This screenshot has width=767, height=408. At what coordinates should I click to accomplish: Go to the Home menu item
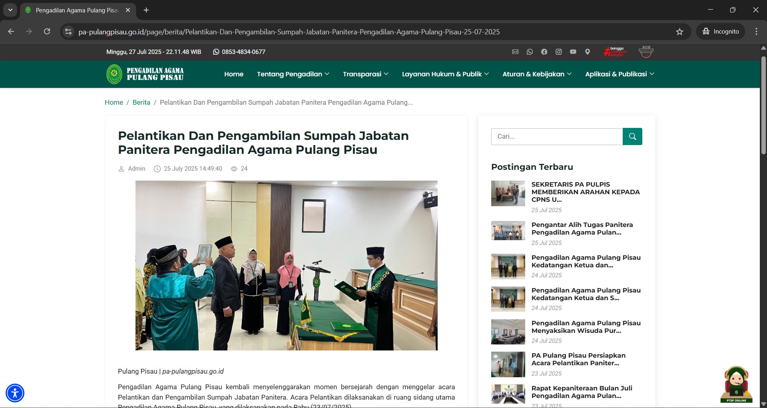234,74
